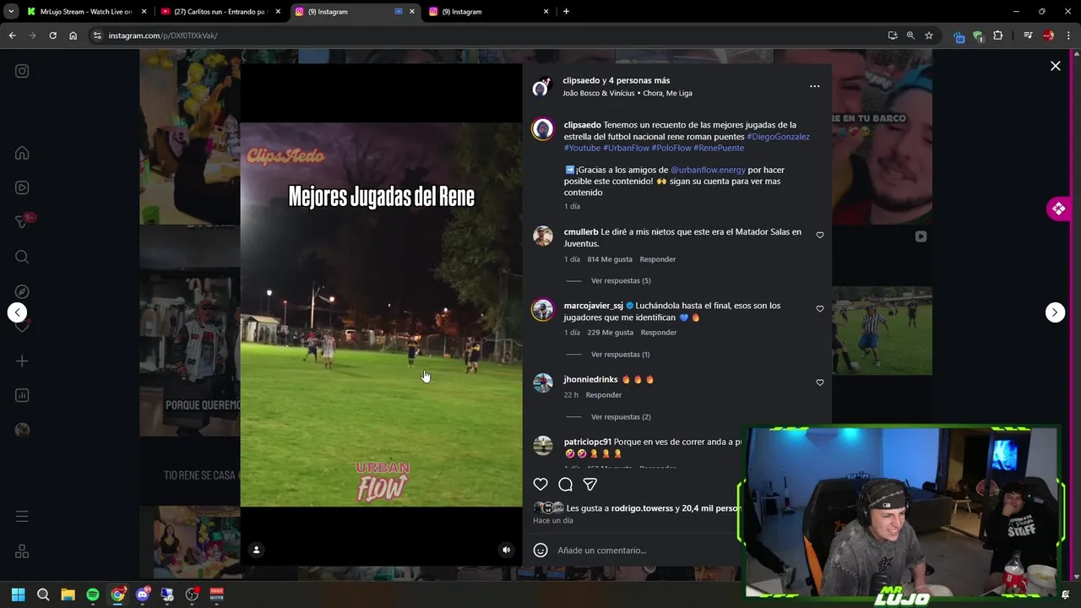
Task: Open the #DiegoGonzalez hashtag
Action: click(x=778, y=137)
